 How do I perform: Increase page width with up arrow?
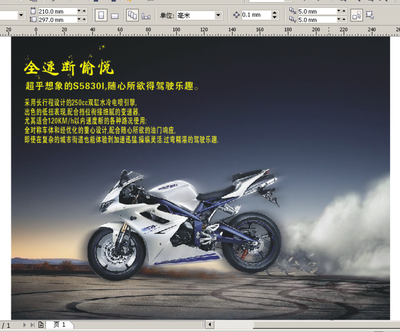84,11
